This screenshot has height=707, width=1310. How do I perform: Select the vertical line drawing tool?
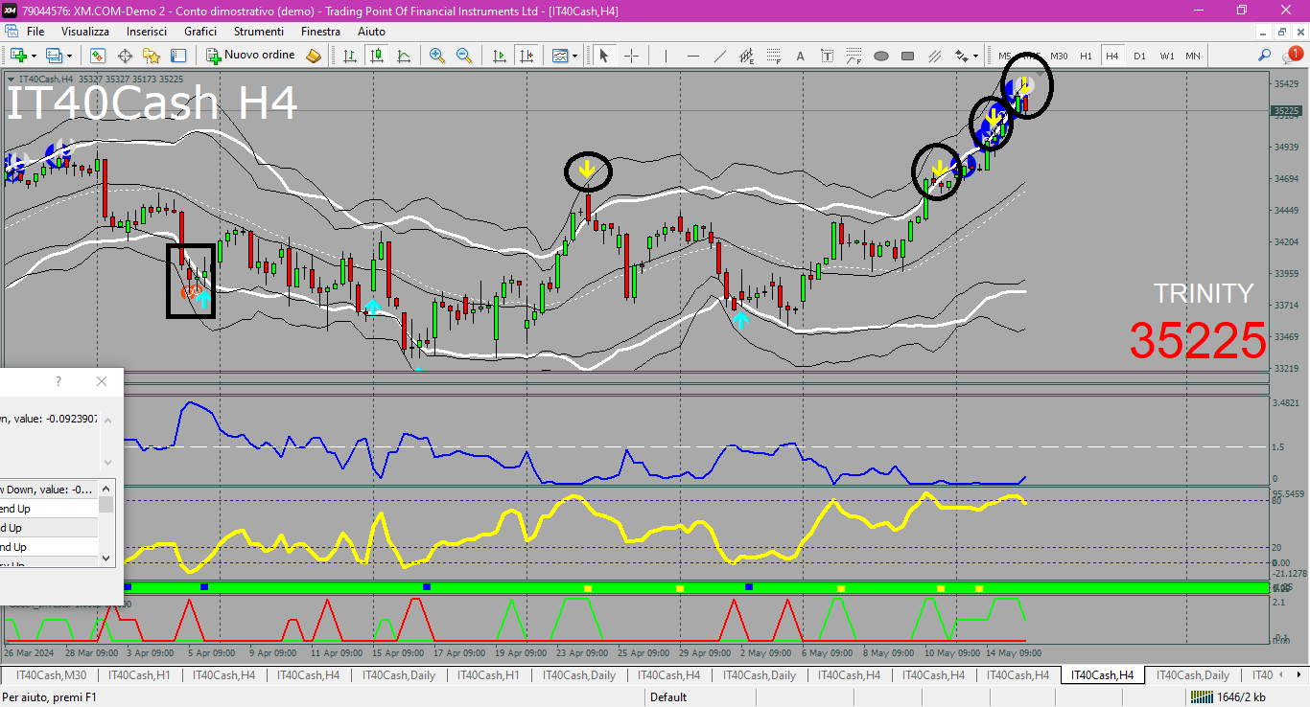pyautogui.click(x=666, y=56)
